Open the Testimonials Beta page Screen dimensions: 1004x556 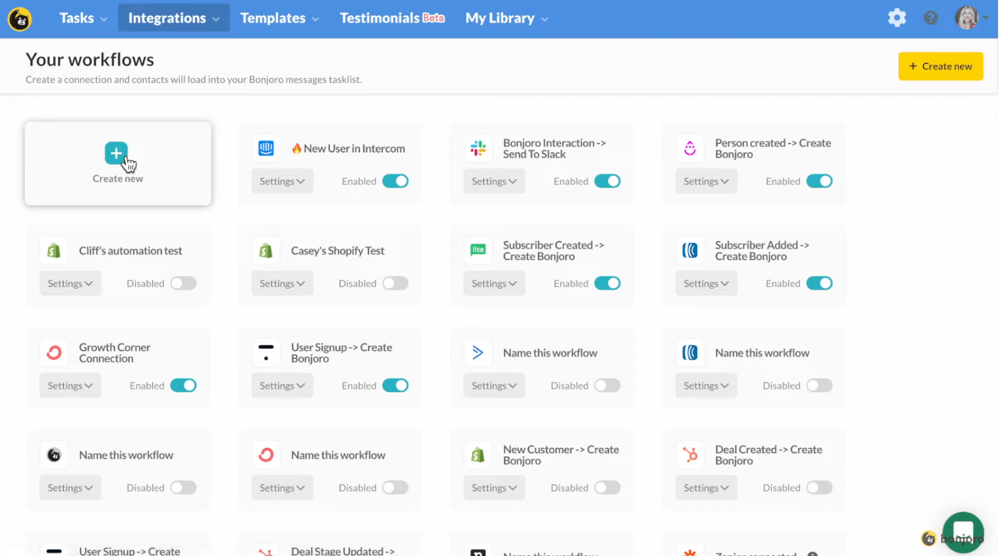click(x=392, y=18)
